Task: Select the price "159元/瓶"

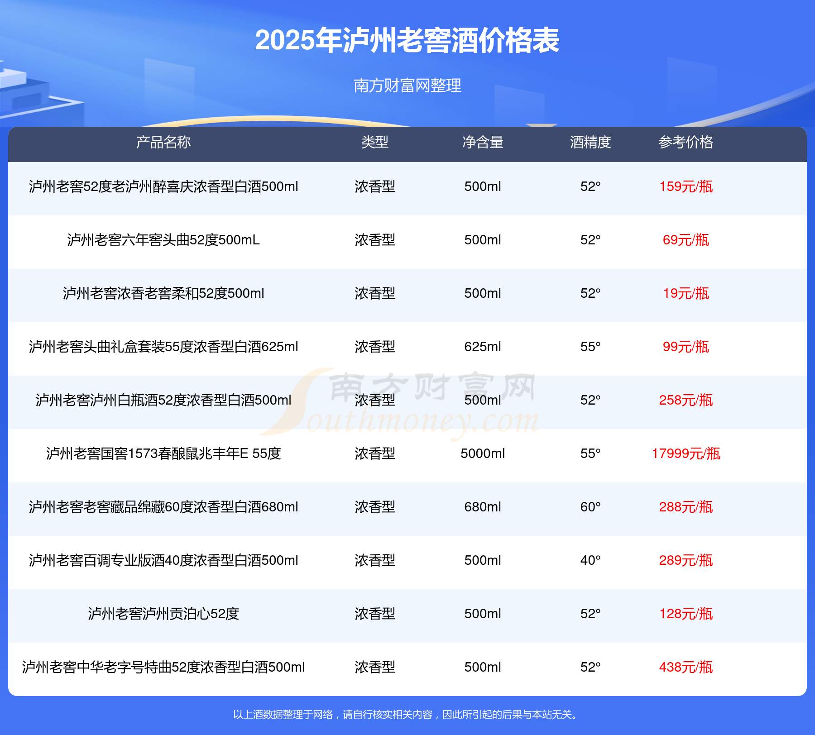Action: click(x=686, y=186)
